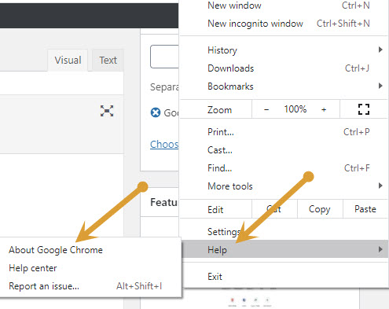Expand the Bookmarks submenu
Screen dimensions: 389x309
tap(284, 86)
